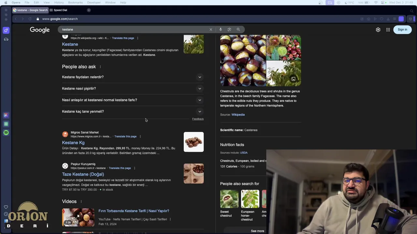Click the snapshot edit icon in address bar
This screenshot has width=417, height=234.
coord(362,19)
